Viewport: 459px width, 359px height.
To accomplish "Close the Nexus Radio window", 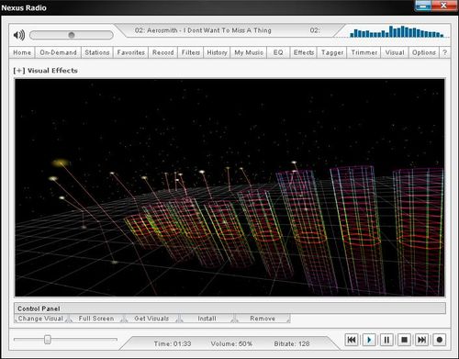I will 444,6.
